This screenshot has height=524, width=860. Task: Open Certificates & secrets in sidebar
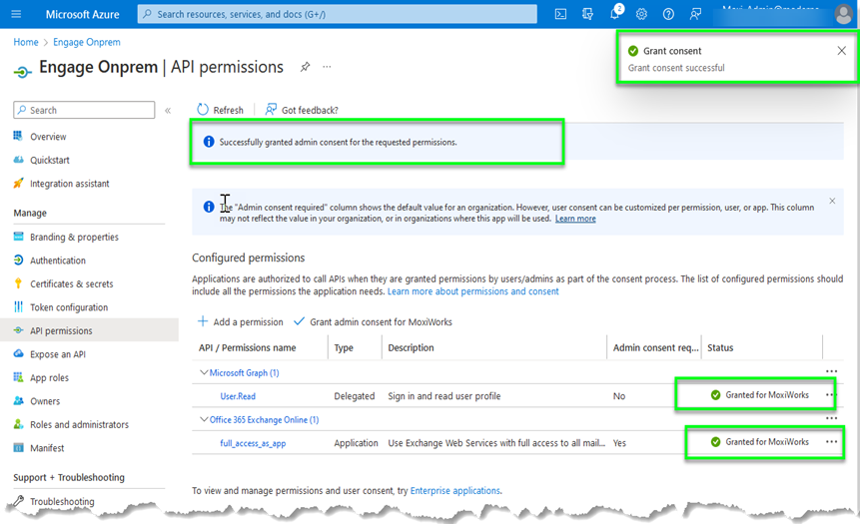(x=71, y=284)
